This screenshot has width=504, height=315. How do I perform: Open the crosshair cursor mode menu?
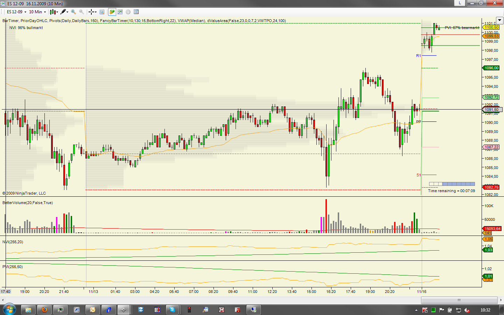[x=92, y=12]
